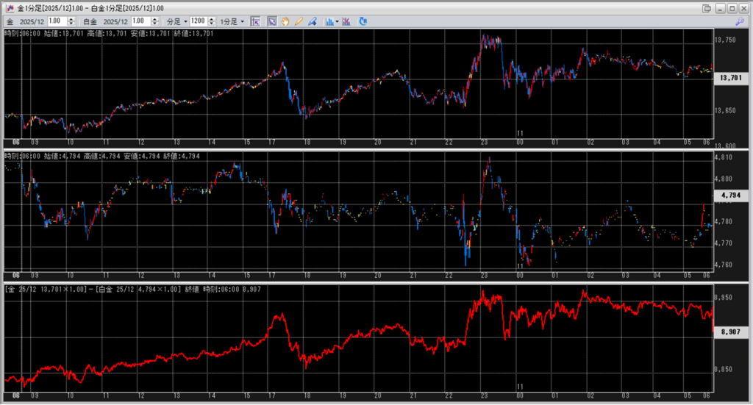
Task: Open the bar chart indicator icon
Action: point(329,21)
